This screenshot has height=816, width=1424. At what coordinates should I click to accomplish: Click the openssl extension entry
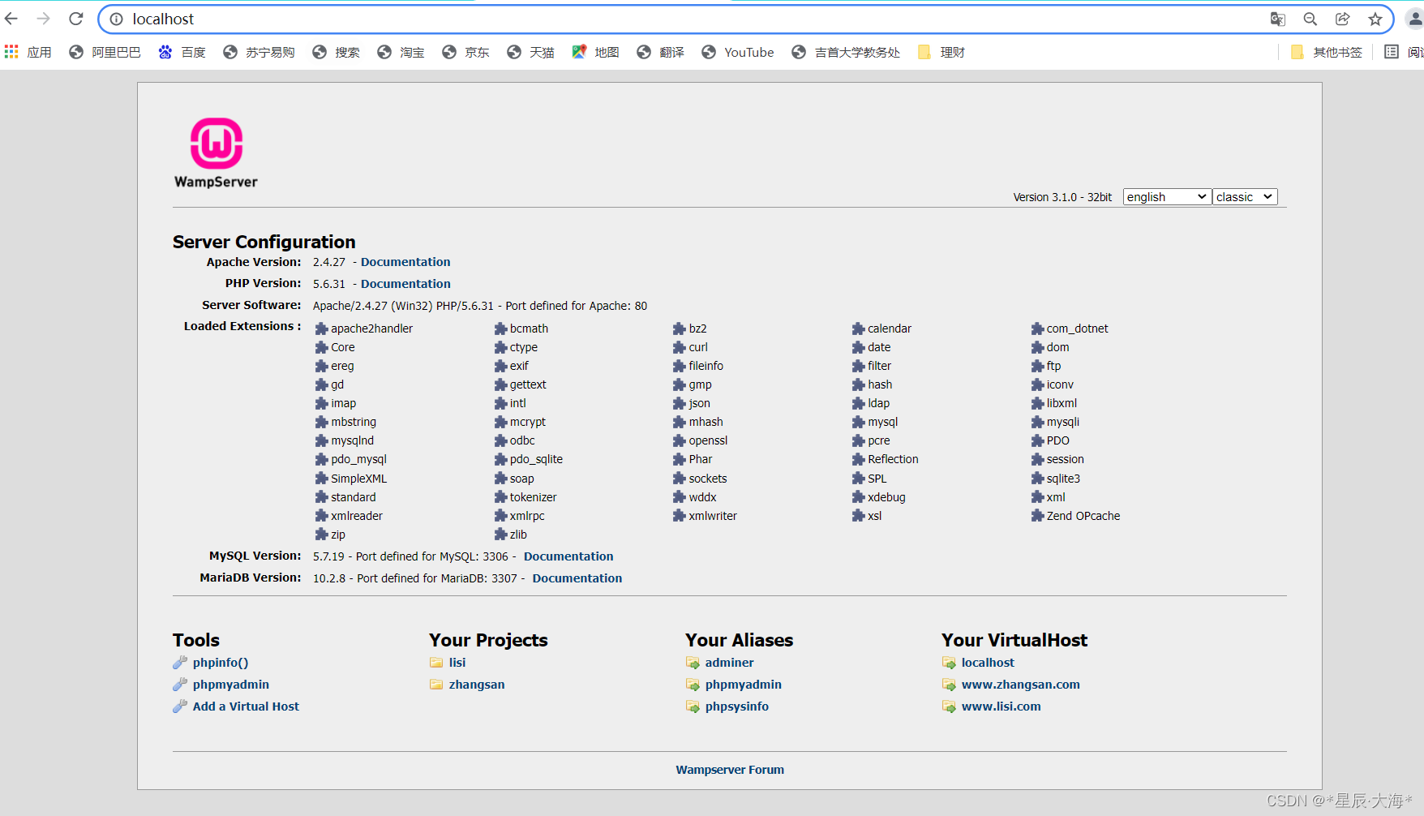pos(701,440)
